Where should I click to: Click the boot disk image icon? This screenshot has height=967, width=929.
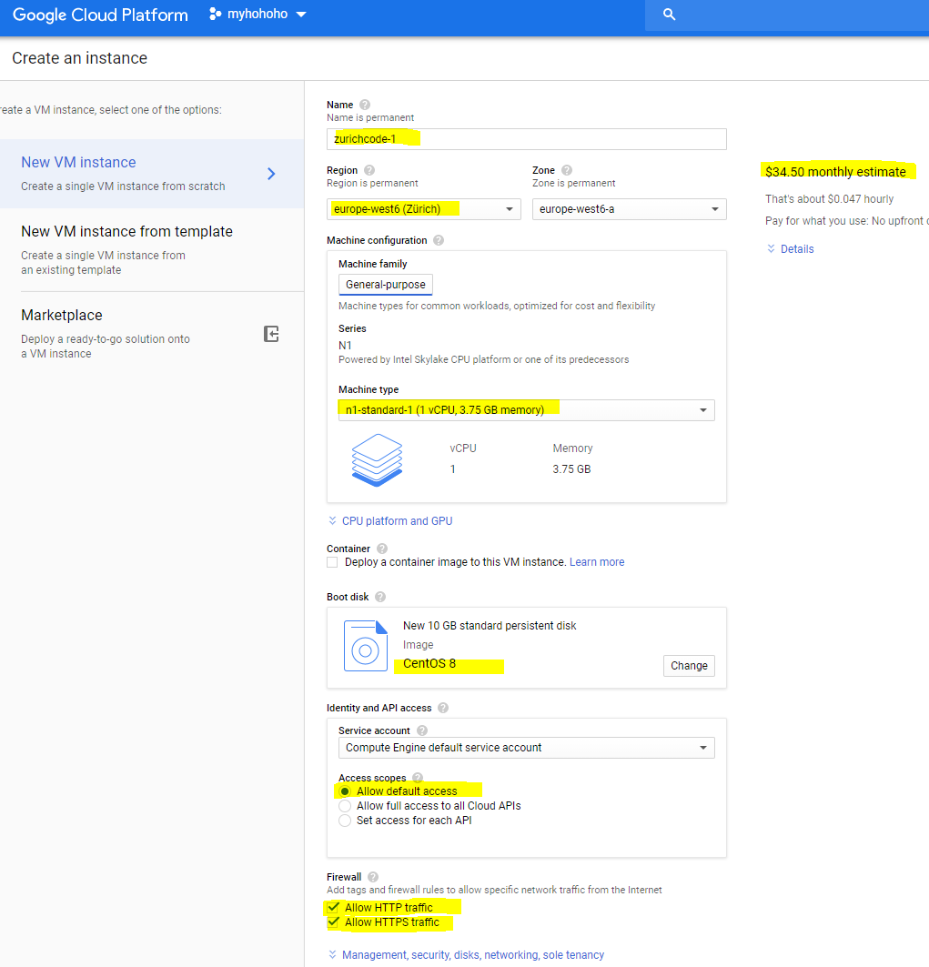pos(365,646)
